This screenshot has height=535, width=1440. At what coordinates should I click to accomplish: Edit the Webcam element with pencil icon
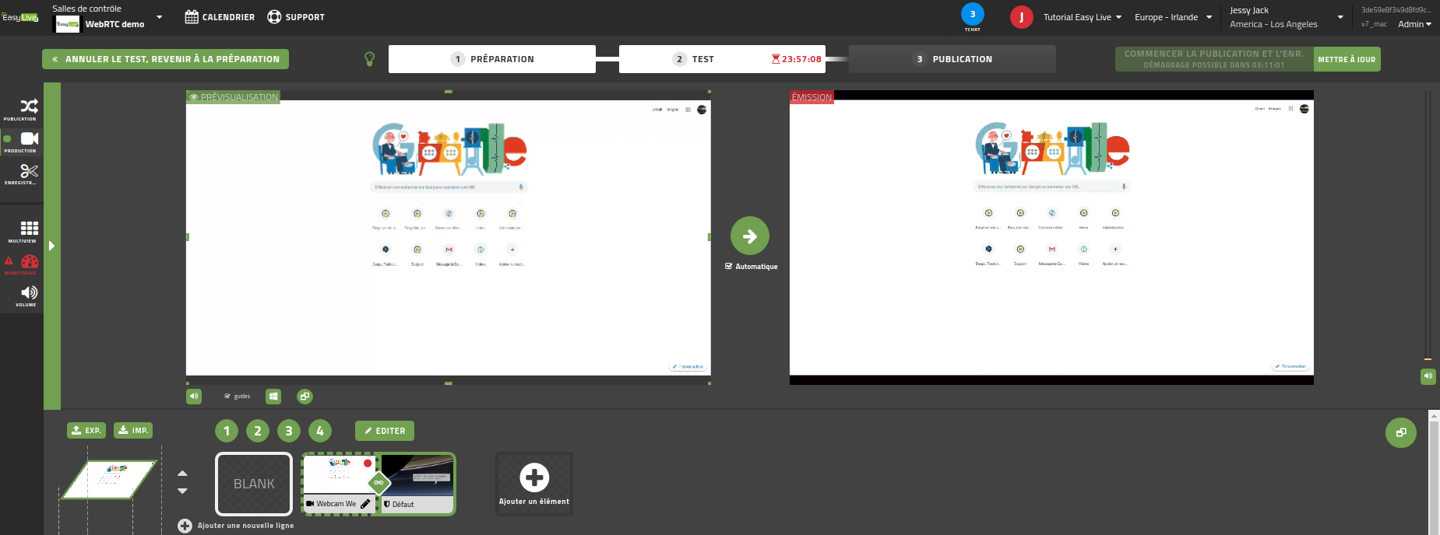[365, 504]
